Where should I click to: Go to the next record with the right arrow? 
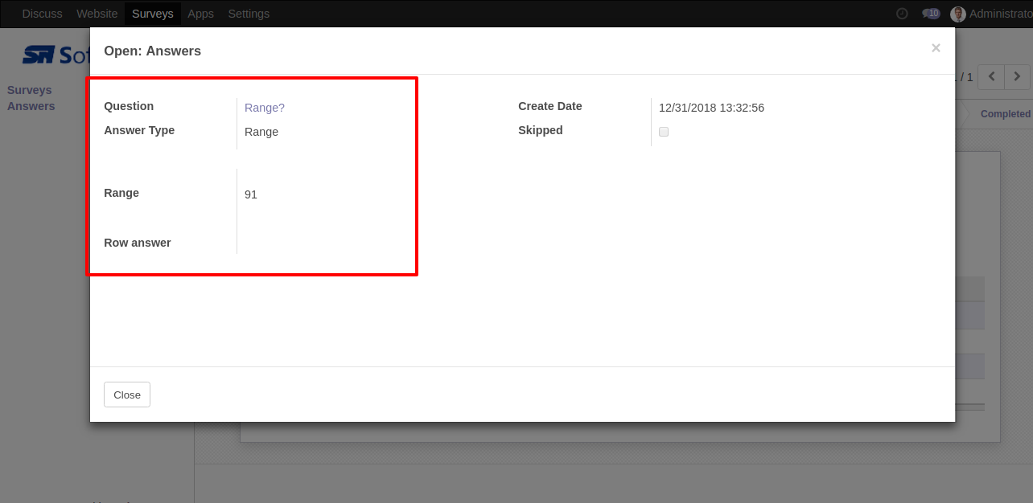point(1018,76)
